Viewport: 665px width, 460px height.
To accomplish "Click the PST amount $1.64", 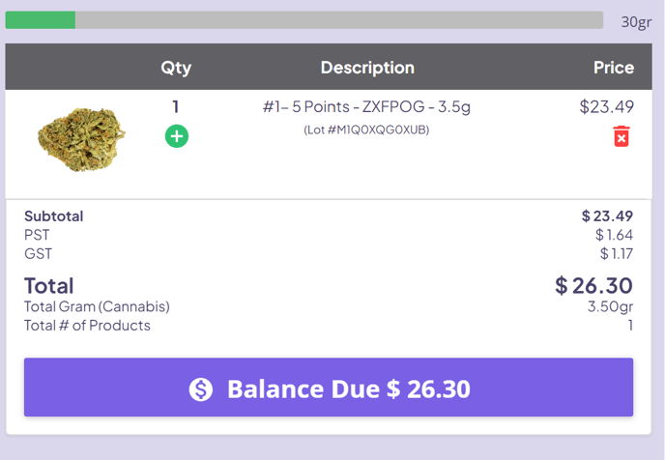I will click(x=614, y=235).
